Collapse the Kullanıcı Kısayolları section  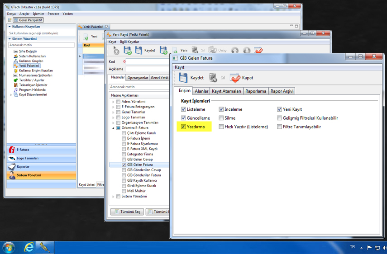point(10,27)
